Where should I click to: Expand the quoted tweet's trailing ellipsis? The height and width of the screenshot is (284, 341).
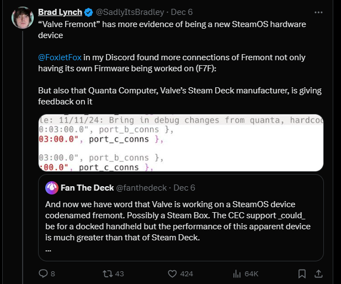click(x=49, y=249)
